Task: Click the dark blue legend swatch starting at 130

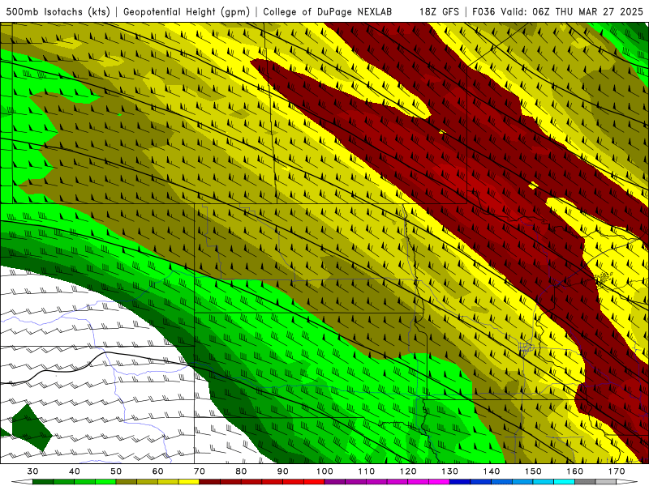Action: point(460,482)
